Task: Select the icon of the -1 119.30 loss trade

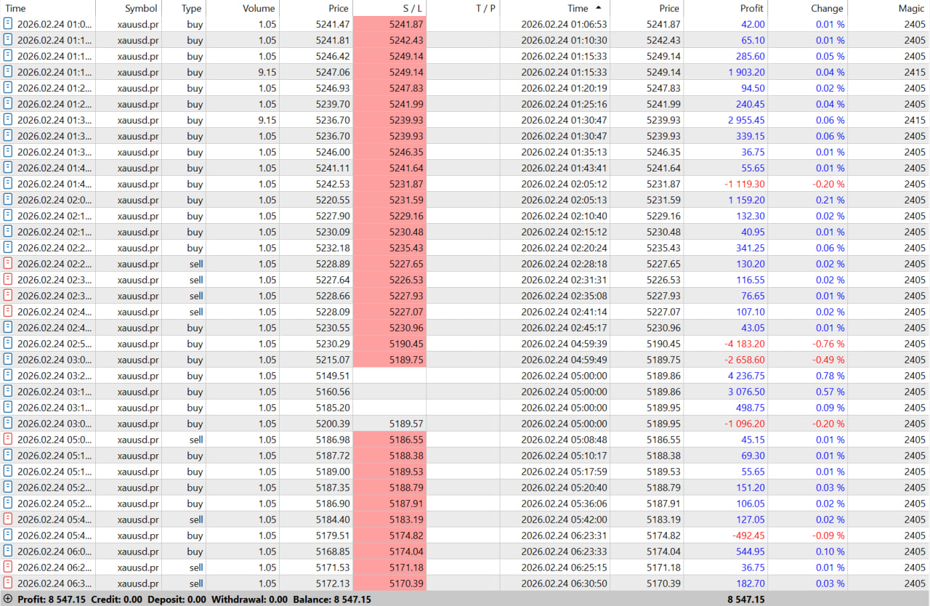Action: pyautogui.click(x=8, y=184)
